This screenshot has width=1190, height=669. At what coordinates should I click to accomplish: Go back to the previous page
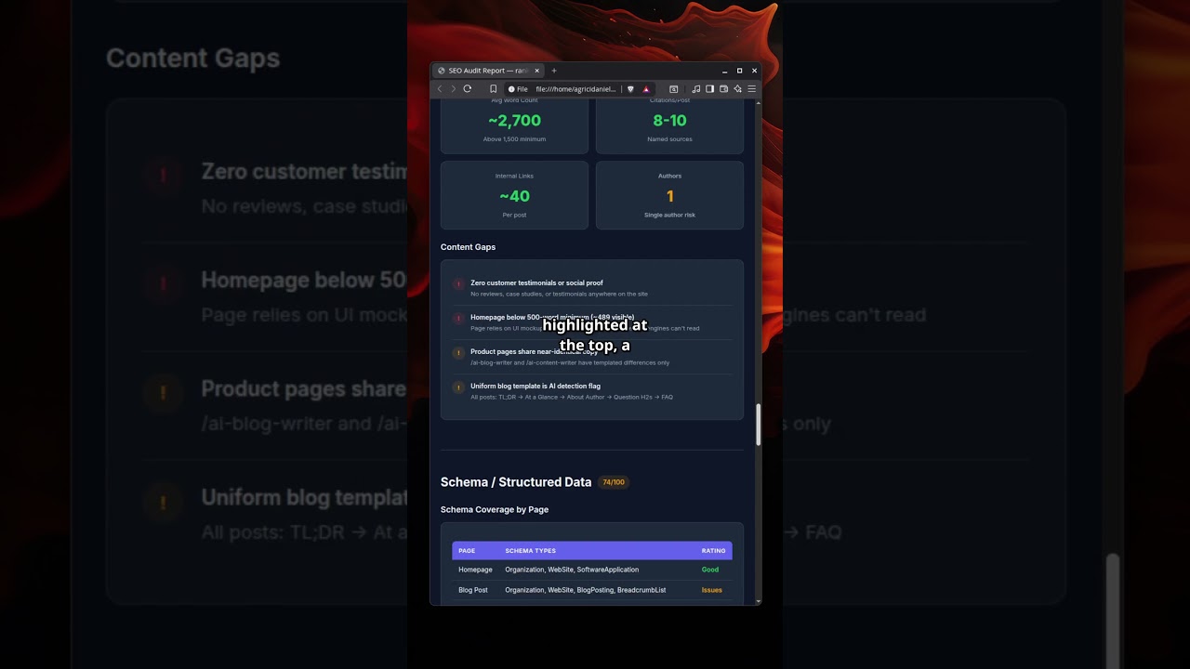pyautogui.click(x=440, y=89)
